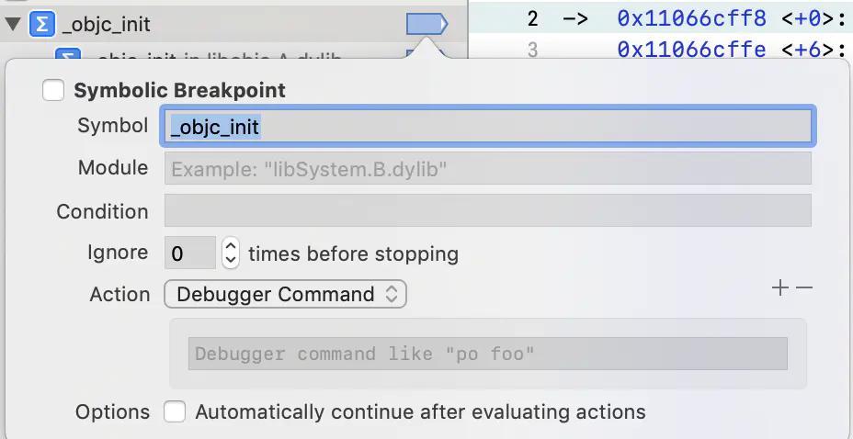Click the debugger command input field
Screen dimensions: 853x439
tap(487, 354)
